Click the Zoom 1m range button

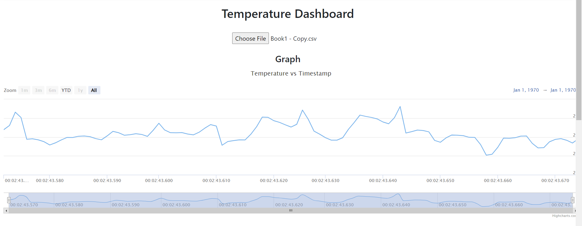click(x=24, y=90)
